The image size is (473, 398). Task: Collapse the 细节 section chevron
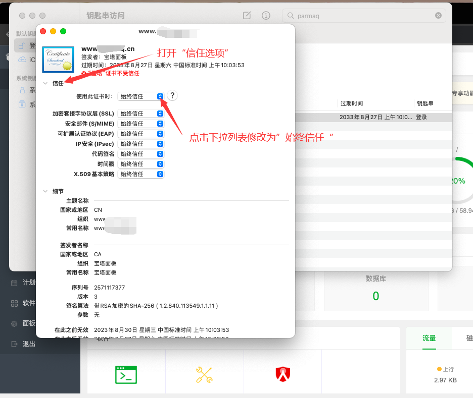[x=45, y=191]
